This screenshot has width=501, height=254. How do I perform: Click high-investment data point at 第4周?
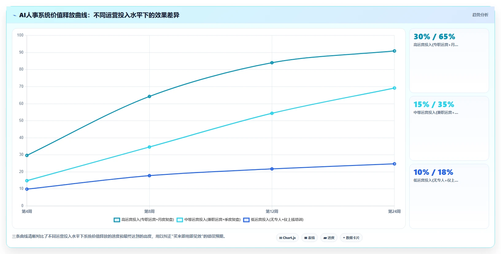(x=27, y=156)
